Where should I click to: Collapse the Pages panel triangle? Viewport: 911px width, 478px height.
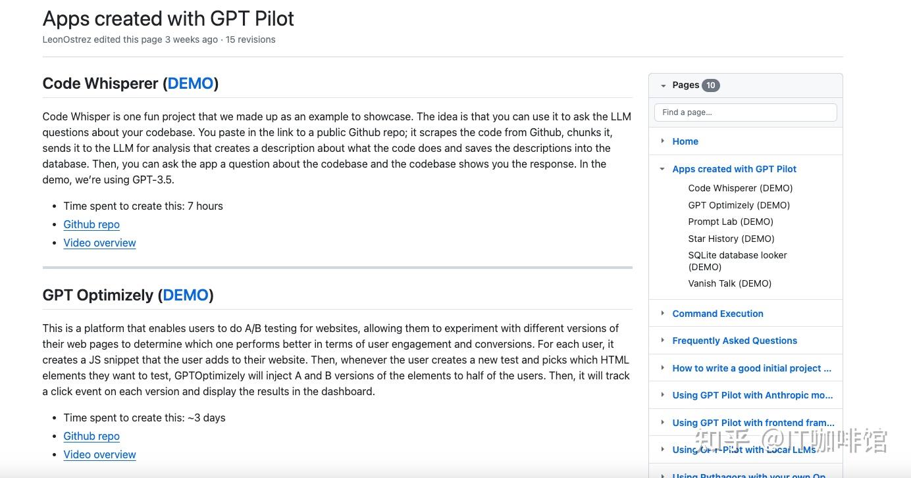tap(663, 85)
